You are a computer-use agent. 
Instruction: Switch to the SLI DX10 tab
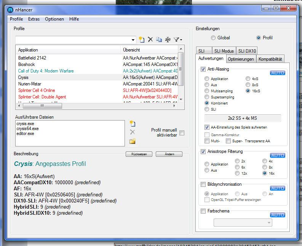[x=247, y=51]
